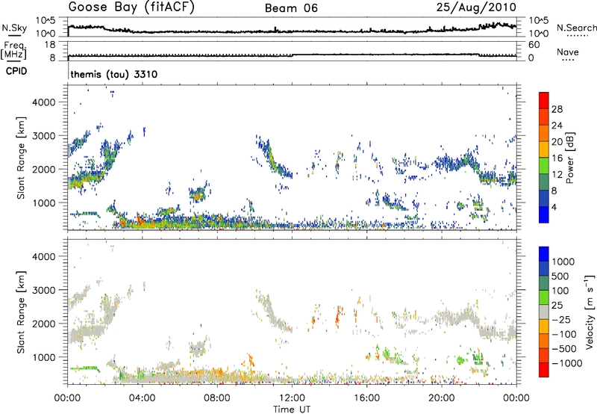
Task: Click the frequency trace line
Action: tap(292, 55)
